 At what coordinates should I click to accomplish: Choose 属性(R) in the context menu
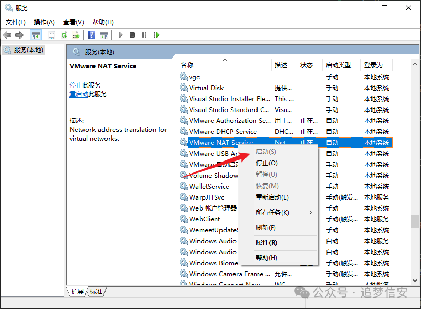[x=266, y=243]
